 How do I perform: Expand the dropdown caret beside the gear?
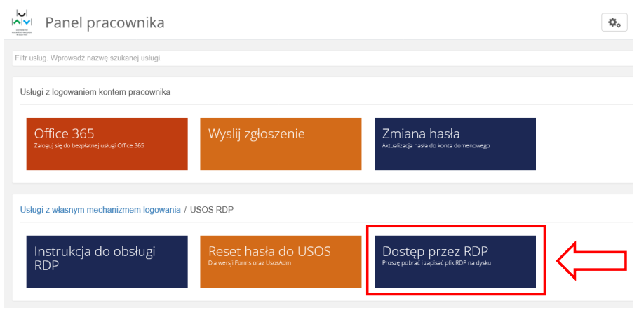point(618,25)
